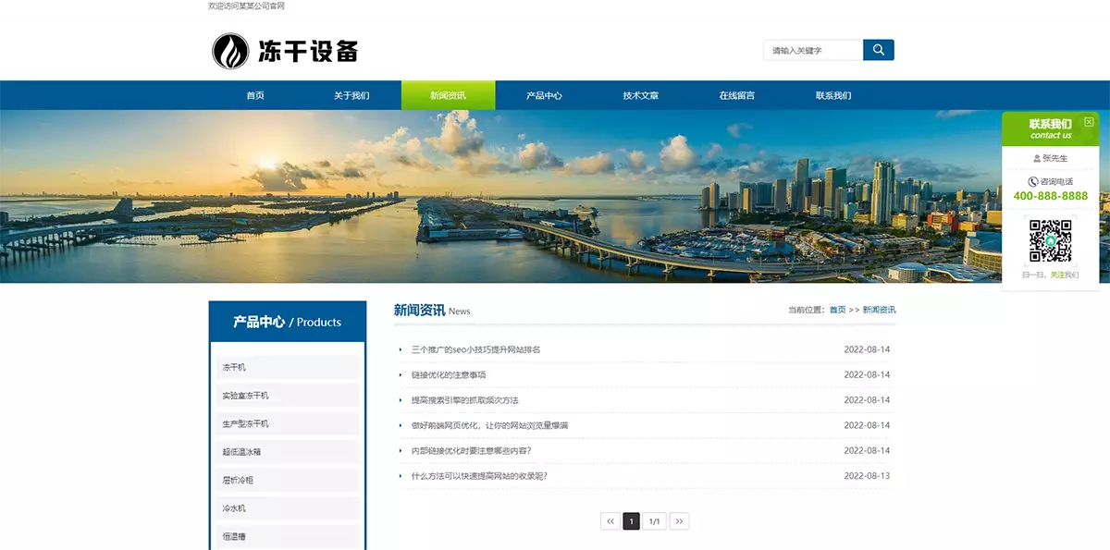Open the 在线留言 navigation item
1110x550 pixels.
pyautogui.click(x=737, y=95)
